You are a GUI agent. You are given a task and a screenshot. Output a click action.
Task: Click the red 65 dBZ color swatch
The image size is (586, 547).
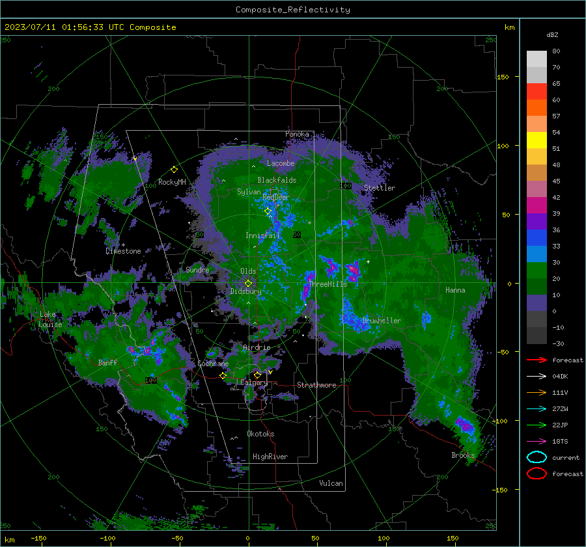tap(537, 92)
